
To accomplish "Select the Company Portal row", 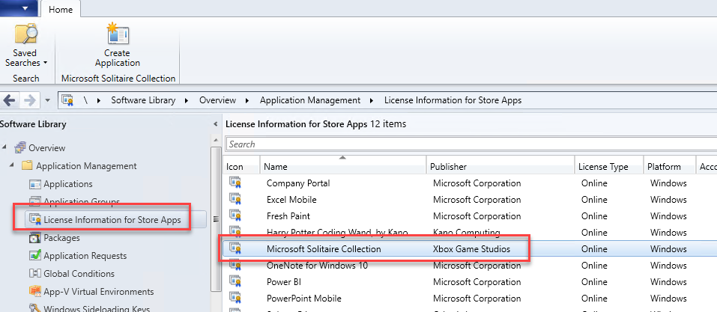I will tap(470, 183).
